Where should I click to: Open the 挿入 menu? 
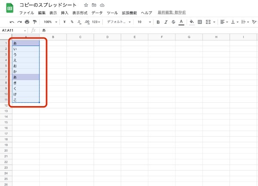(x=64, y=13)
